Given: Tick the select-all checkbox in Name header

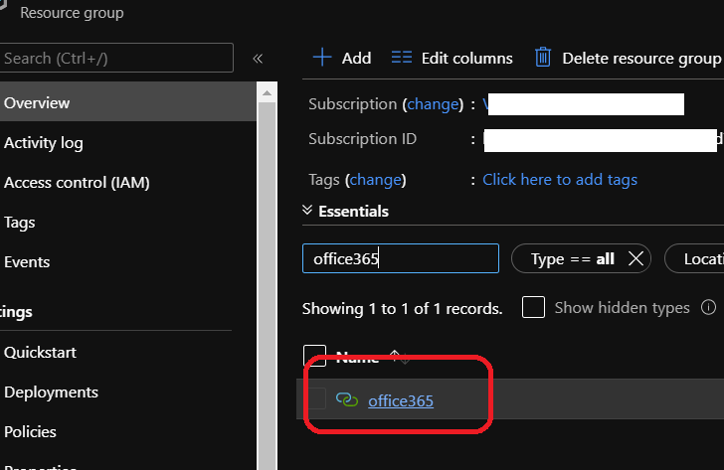Looking at the screenshot, I should tap(315, 357).
